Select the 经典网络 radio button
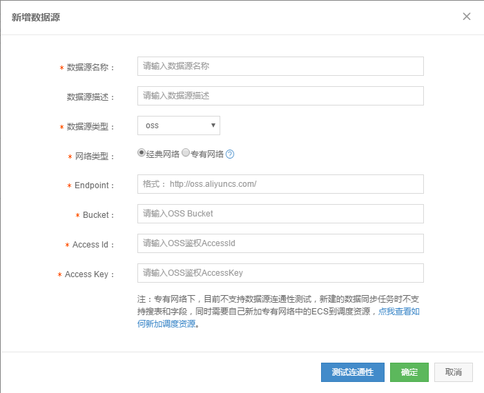This screenshot has height=393, width=484. click(142, 152)
